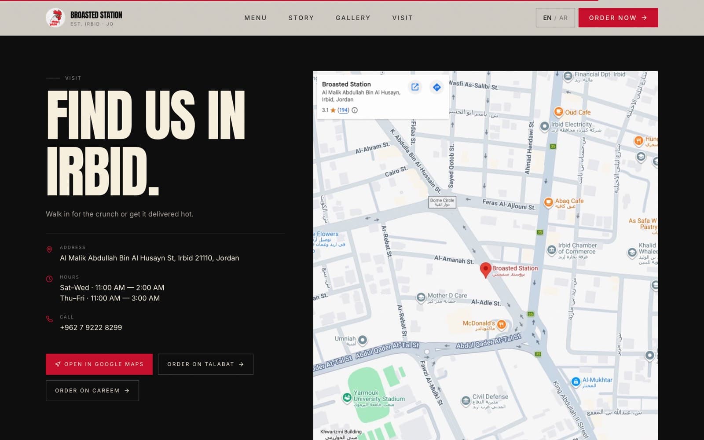Click the Feras Al-Ajlouni St. label
Image resolution: width=704 pixels, height=440 pixels.
(509, 204)
